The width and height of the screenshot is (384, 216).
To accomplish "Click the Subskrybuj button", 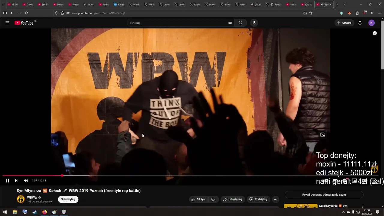I will [x=68, y=199].
